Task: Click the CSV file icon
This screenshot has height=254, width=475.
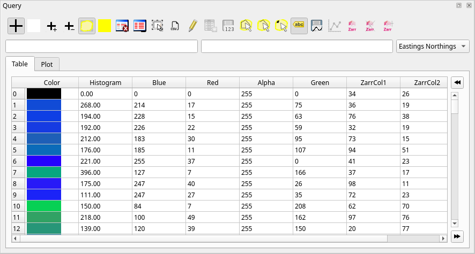Action: (175, 26)
